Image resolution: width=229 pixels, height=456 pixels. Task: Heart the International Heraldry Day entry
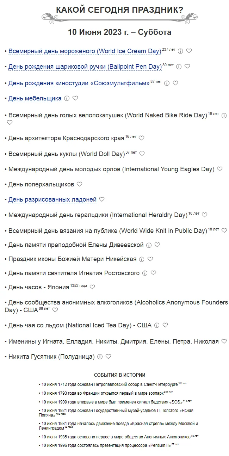pyautogui.click(x=205, y=215)
